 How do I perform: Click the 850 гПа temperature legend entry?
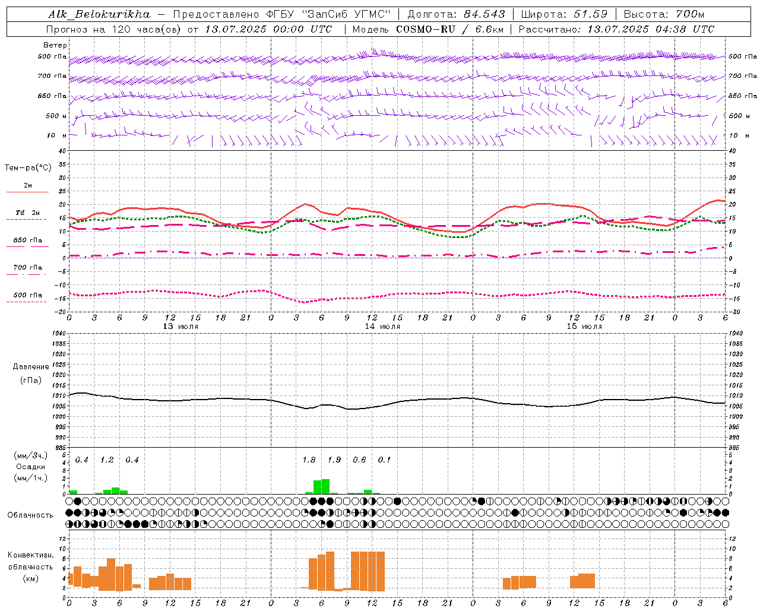(x=27, y=240)
